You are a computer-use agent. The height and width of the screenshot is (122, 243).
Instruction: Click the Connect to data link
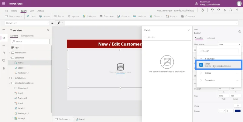(120, 74)
